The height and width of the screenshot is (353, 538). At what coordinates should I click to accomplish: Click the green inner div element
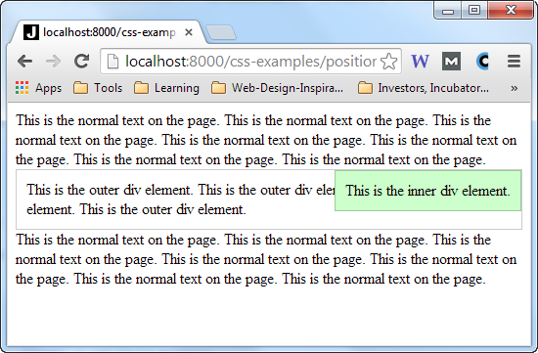point(427,191)
